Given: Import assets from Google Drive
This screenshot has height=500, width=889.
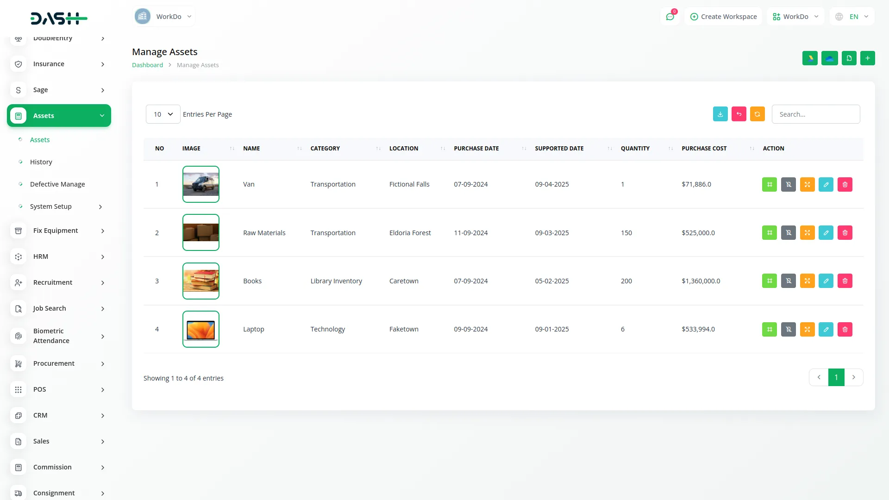Looking at the screenshot, I should pos(809,58).
